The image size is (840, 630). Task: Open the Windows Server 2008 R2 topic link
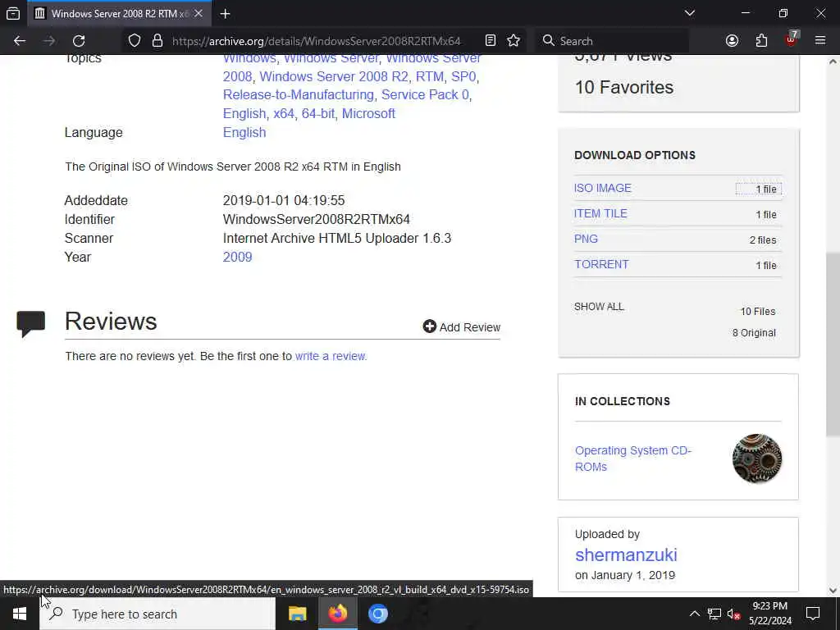[x=334, y=76]
